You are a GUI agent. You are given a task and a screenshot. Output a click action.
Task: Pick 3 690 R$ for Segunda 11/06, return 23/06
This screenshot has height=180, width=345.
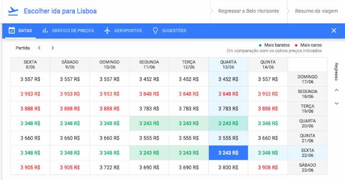[149, 167]
